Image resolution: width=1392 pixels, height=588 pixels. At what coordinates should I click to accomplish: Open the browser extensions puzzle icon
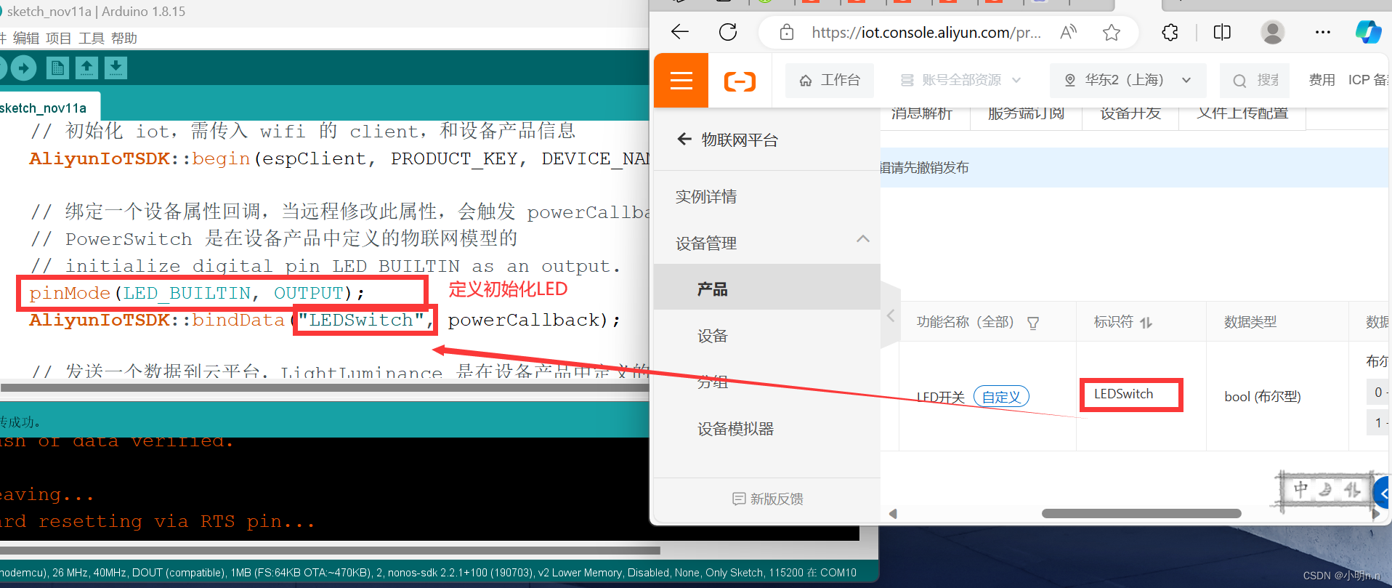point(1170,32)
